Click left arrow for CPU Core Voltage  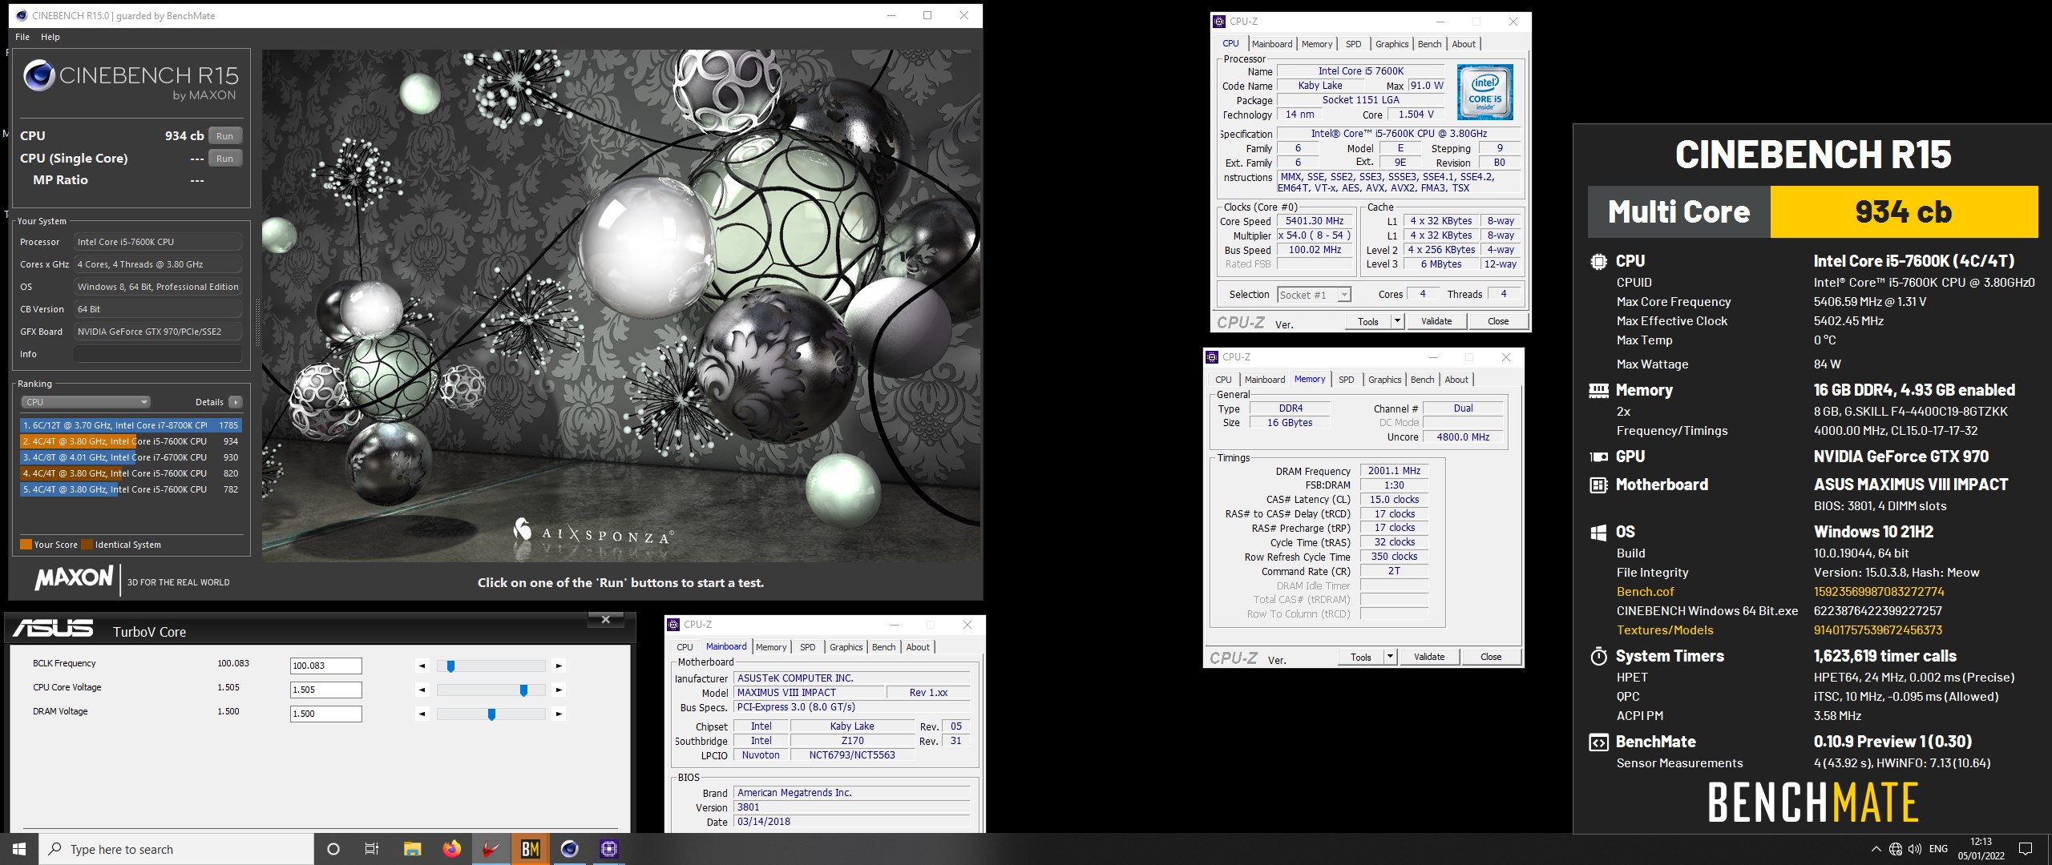(422, 690)
